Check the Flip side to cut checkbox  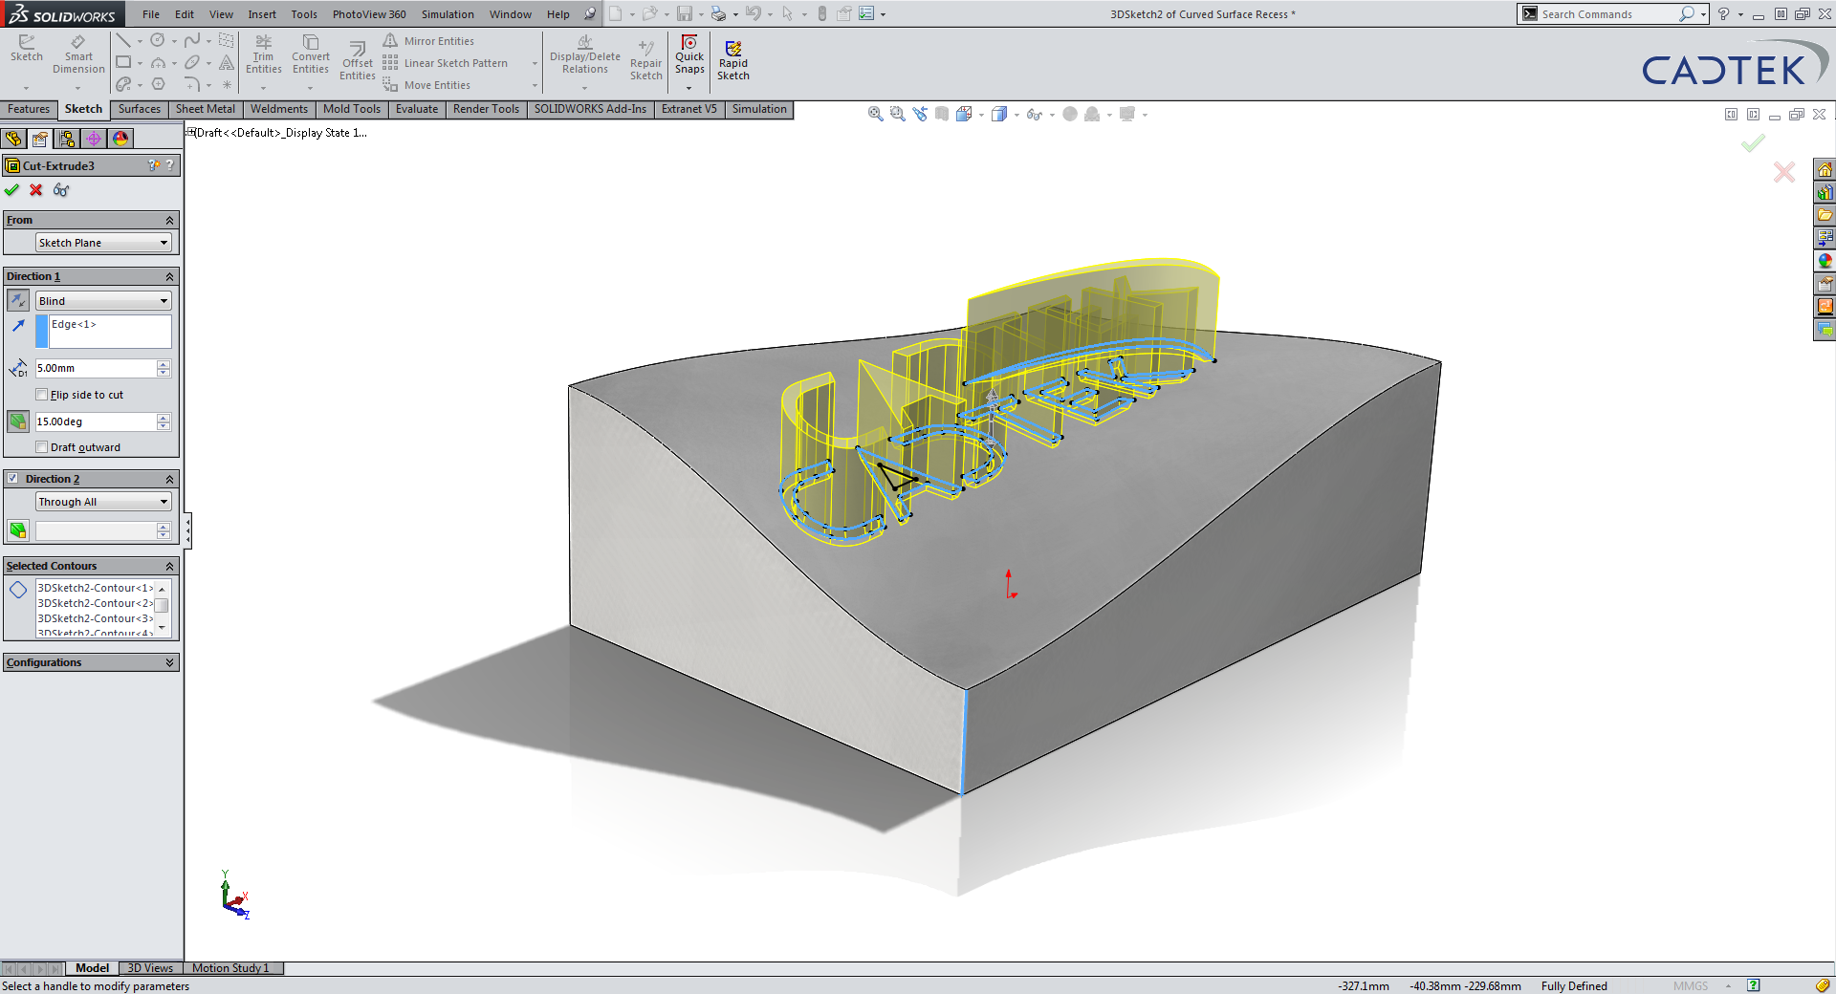coord(42,394)
